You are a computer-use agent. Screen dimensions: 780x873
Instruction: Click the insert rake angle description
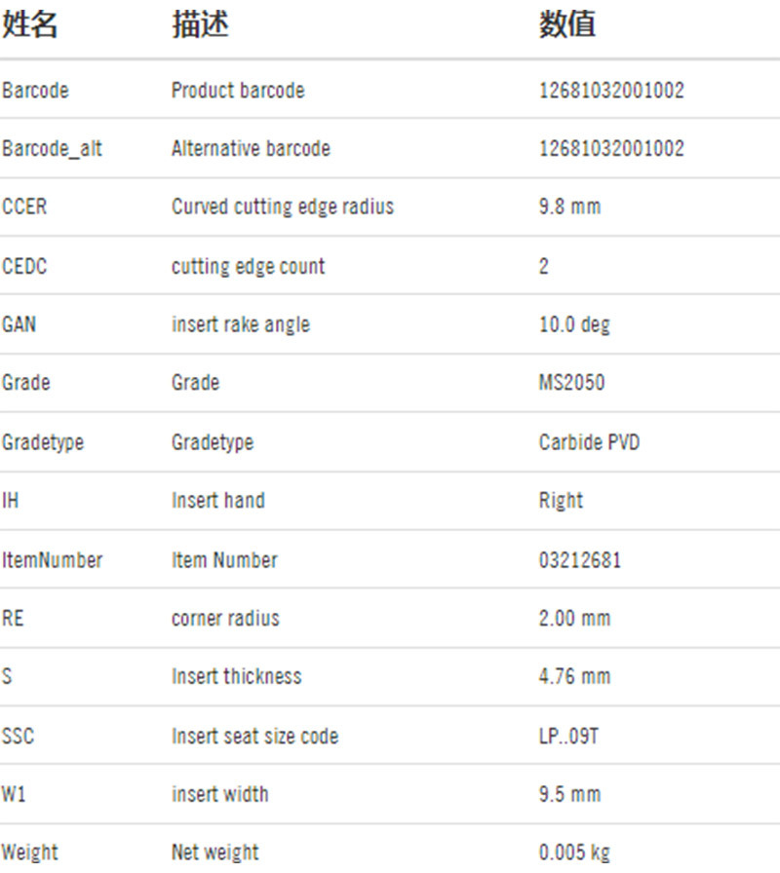click(241, 324)
